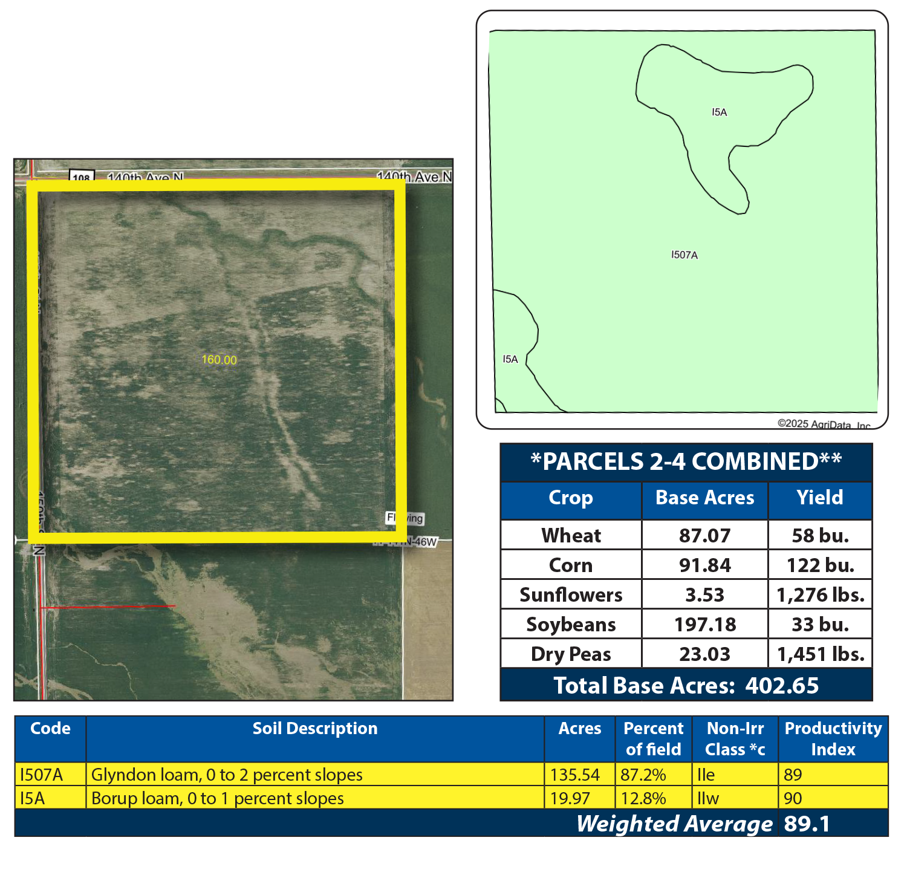Click the right-hand 140th Ave N road label
907x872 pixels.
click(414, 177)
